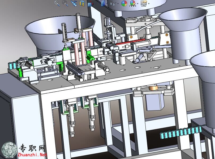The width and height of the screenshot is (215, 159).
Task: Click the Hide/Show Items glasses icon
Action: click(x=113, y=3)
